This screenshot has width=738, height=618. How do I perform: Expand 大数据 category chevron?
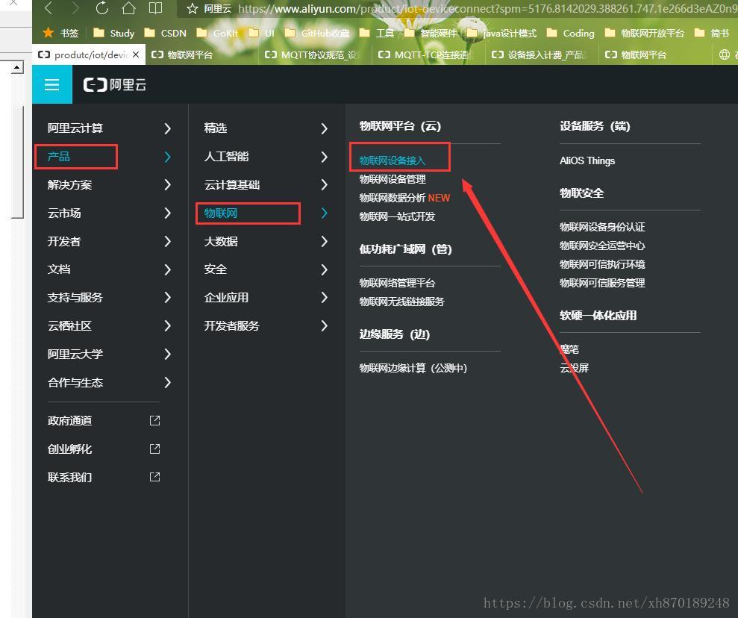pyautogui.click(x=324, y=242)
